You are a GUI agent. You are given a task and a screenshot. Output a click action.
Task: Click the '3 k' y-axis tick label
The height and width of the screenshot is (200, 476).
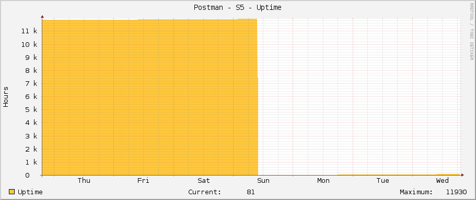pos(31,136)
